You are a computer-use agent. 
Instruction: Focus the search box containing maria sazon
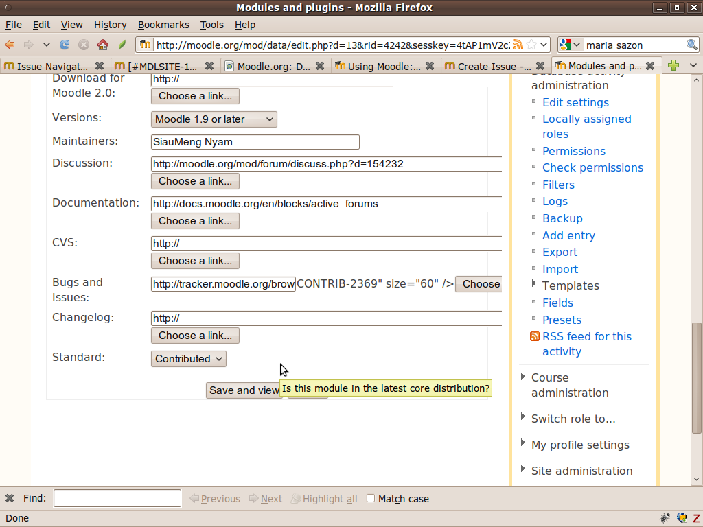[x=634, y=45]
